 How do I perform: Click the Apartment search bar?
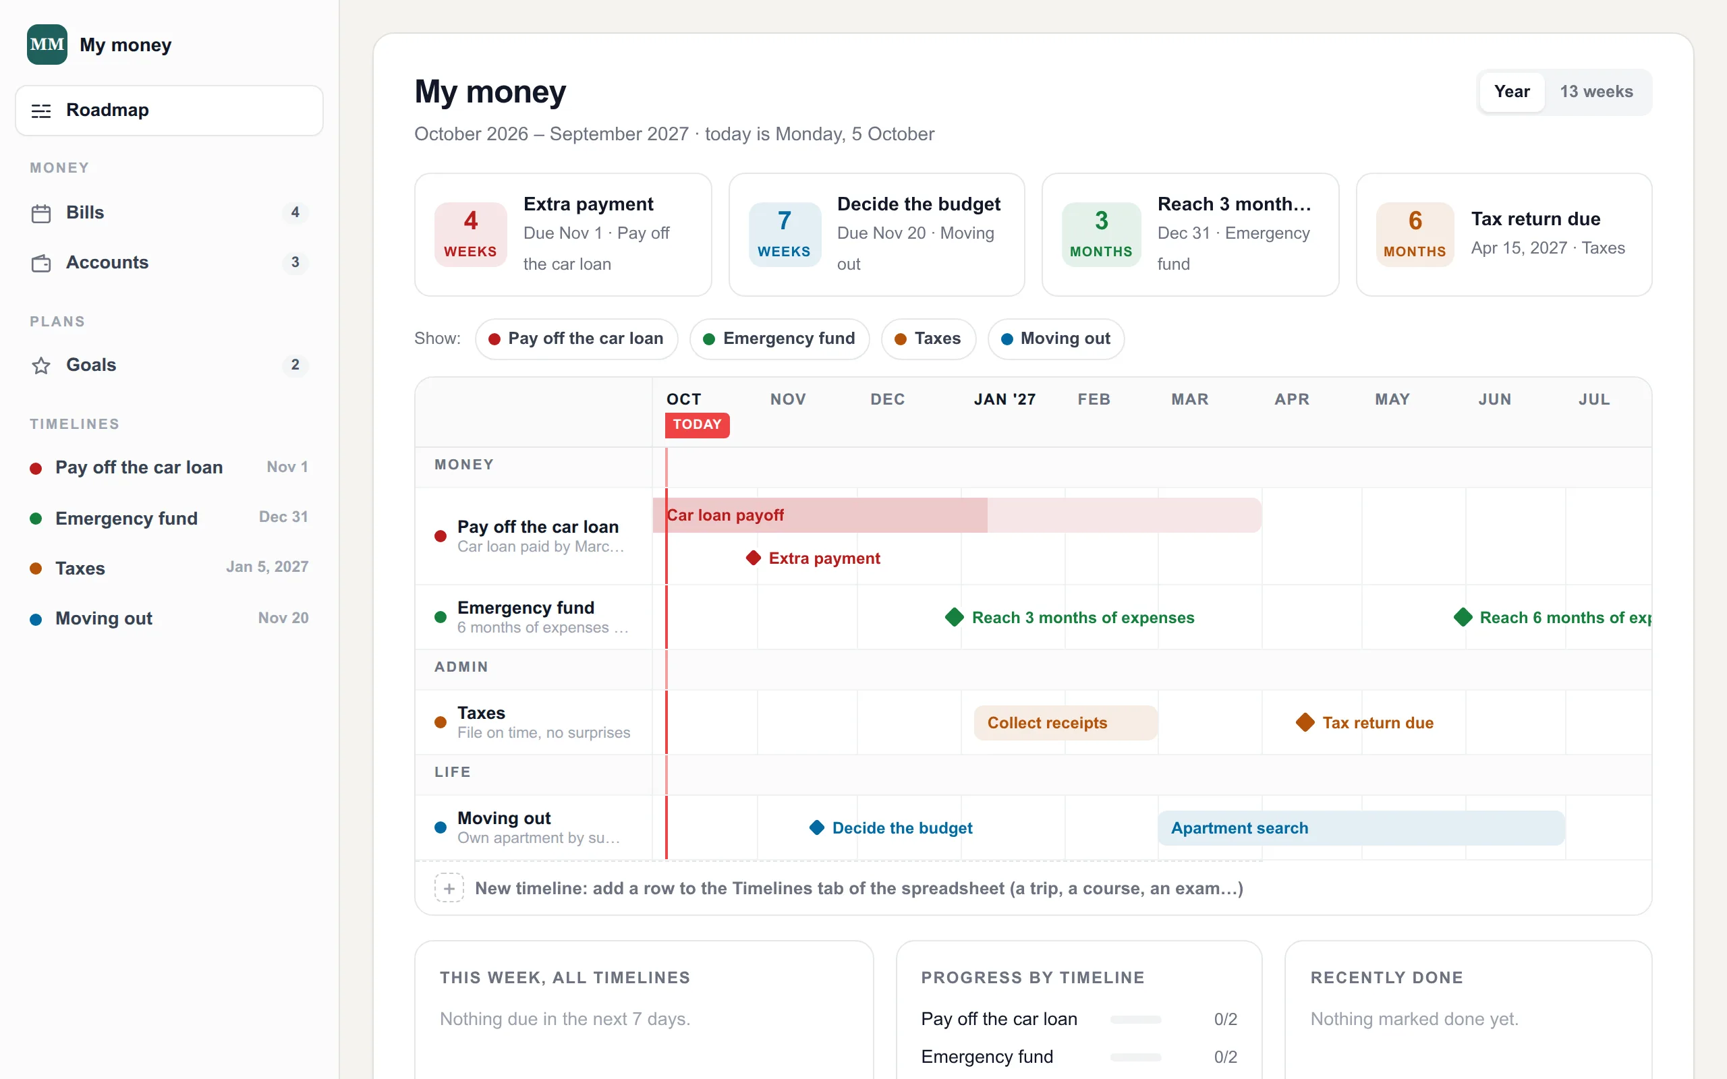1361,828
